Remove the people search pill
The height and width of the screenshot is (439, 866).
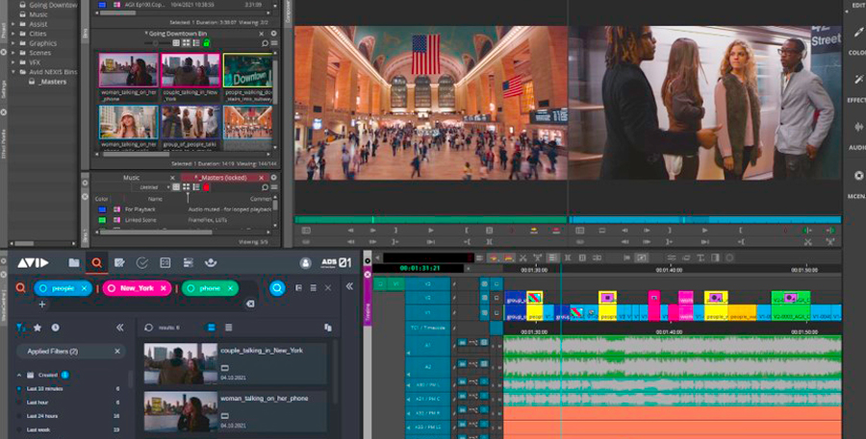coord(84,288)
